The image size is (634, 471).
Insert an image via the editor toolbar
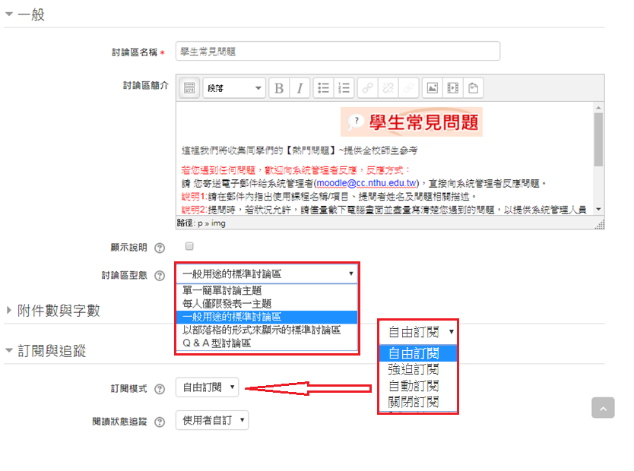point(431,87)
